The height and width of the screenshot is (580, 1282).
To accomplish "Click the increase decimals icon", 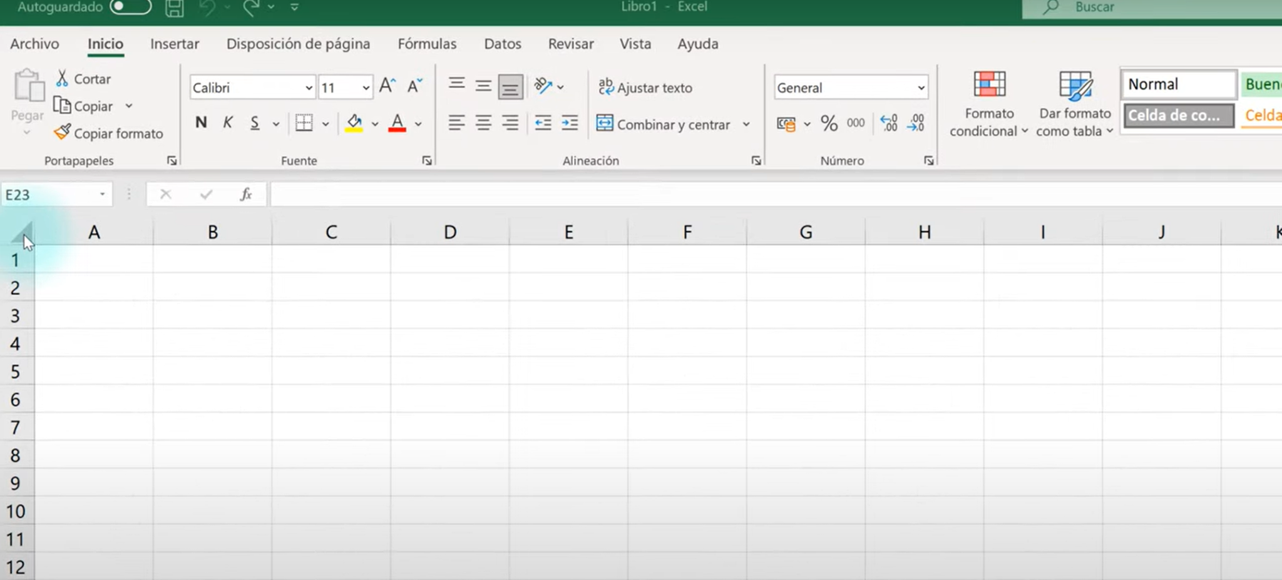I will click(x=889, y=123).
